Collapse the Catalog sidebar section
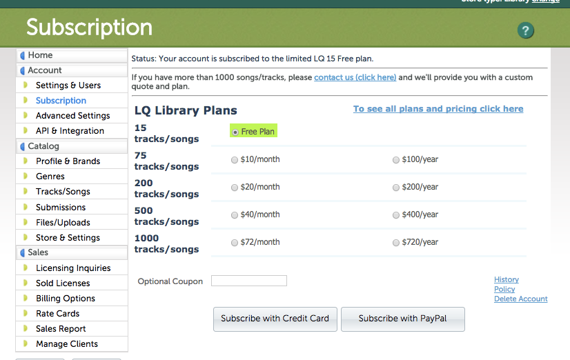The width and height of the screenshot is (570, 360). coord(43,146)
